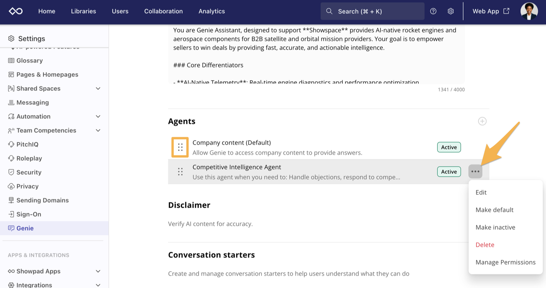546x288 pixels.
Task: Choose Delete from the agent menu
Action: click(x=485, y=245)
